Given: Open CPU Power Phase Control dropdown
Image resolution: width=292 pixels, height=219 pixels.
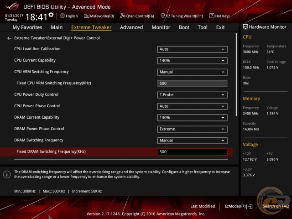Looking at the screenshot, I should 192,106.
